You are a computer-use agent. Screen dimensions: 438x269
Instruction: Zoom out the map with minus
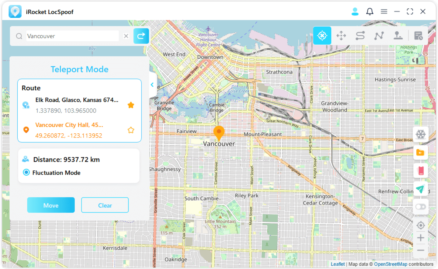coord(421,250)
